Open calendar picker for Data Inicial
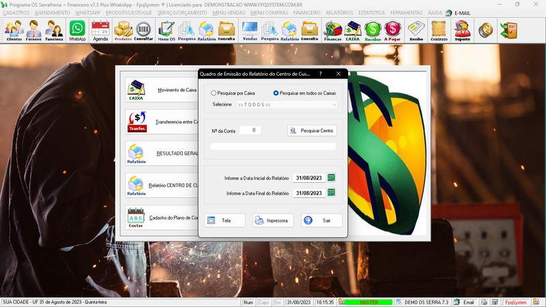Screen dimensions: 546x307 coord(332,178)
